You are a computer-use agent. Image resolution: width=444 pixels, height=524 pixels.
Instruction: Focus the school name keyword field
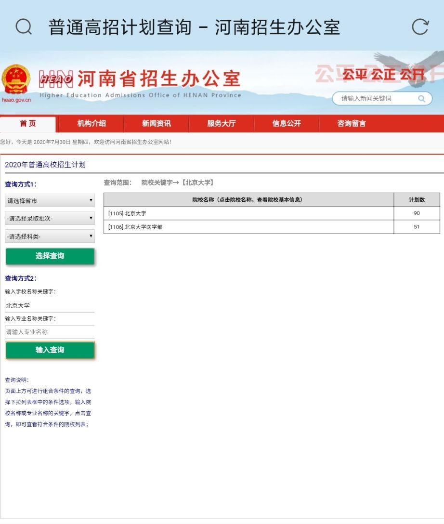pyautogui.click(x=50, y=305)
